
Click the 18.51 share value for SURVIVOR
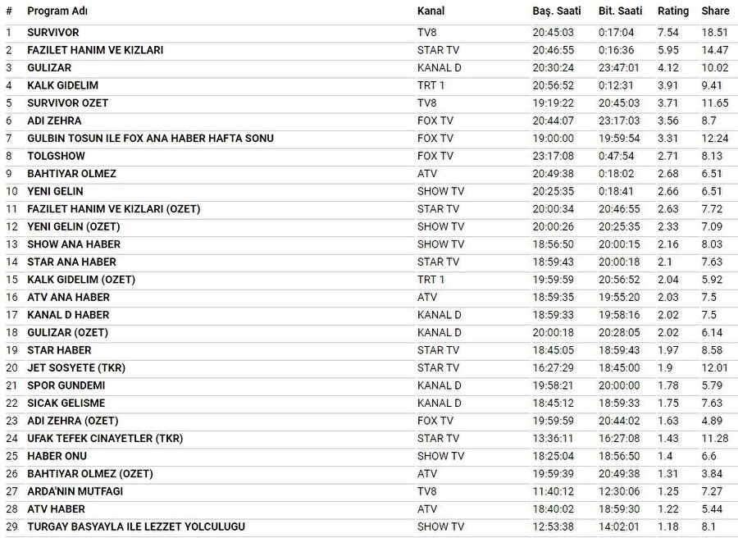[715, 32]
